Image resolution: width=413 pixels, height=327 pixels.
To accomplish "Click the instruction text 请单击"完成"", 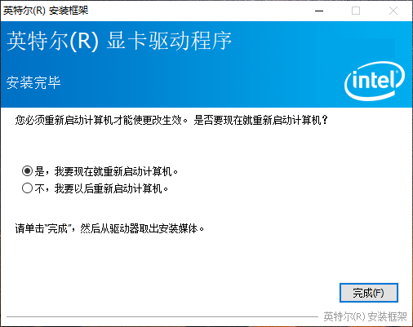I will tap(43, 228).
